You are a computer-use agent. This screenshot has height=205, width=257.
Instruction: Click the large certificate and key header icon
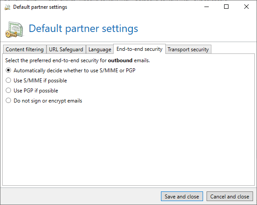(x=14, y=29)
